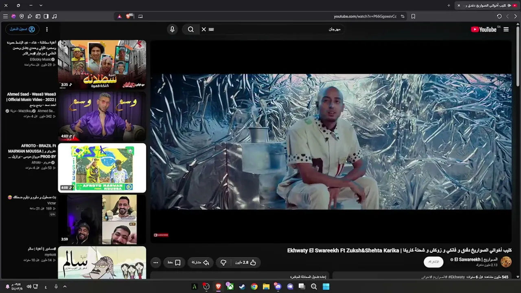Click the 'Ahmed Saad - Wasa3 Wasa3' video title
Viewport: 521px width, 293px height.
31,100
